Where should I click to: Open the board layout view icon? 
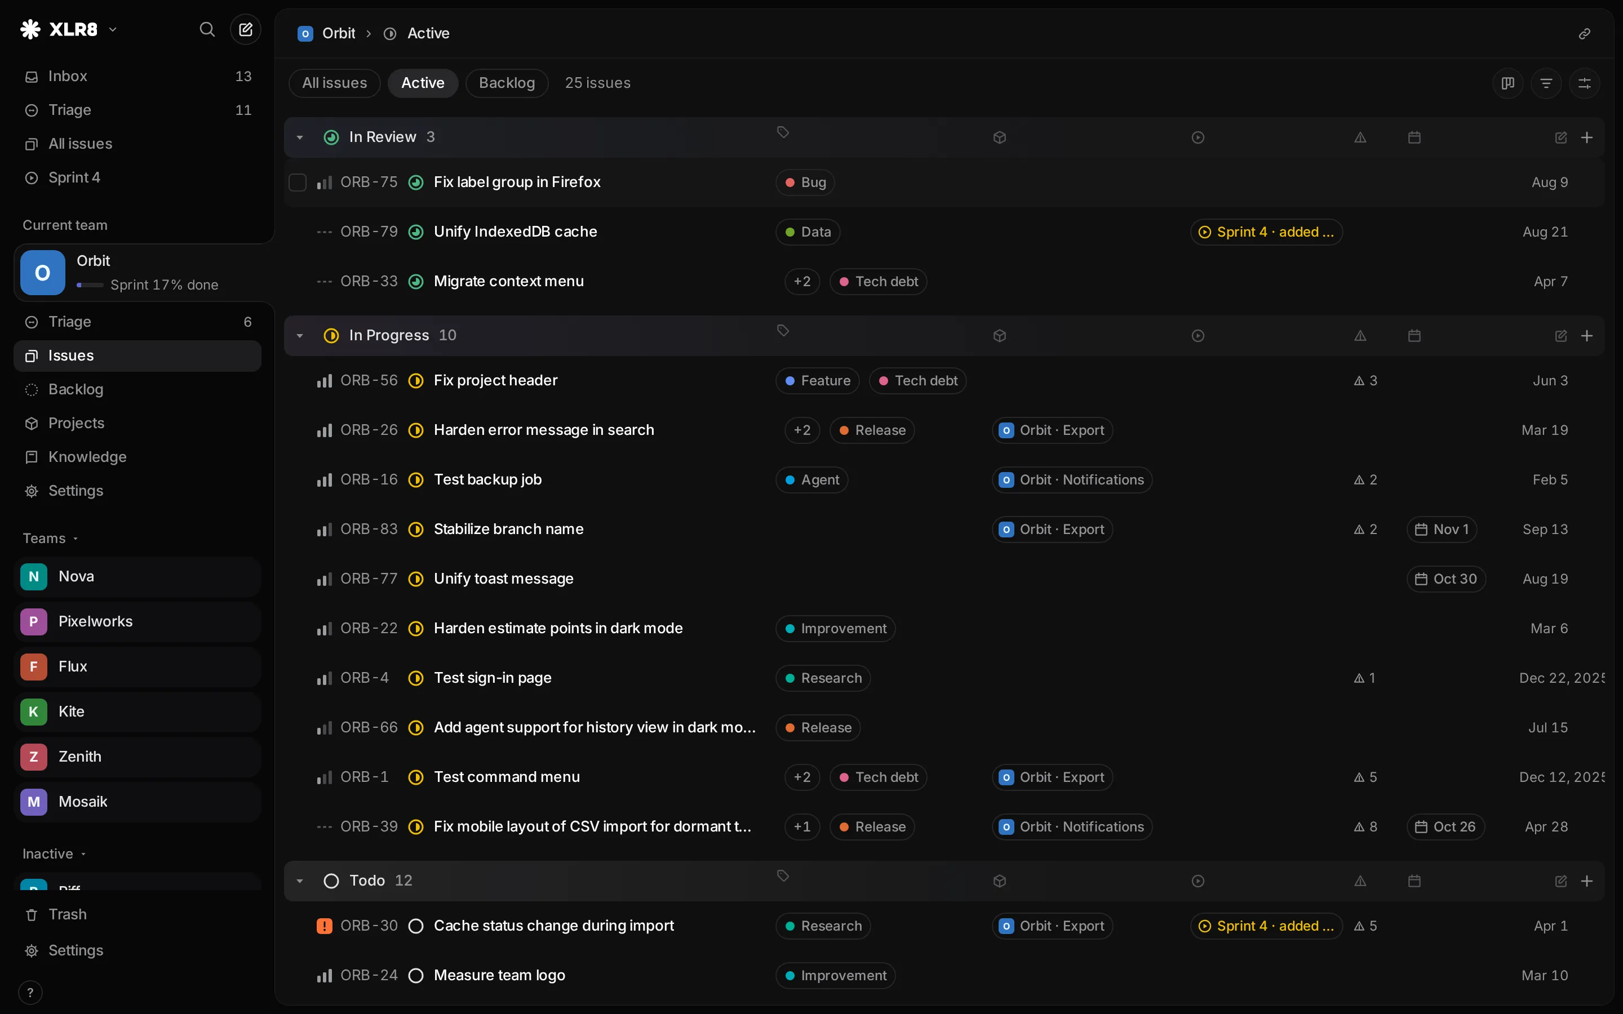point(1507,83)
